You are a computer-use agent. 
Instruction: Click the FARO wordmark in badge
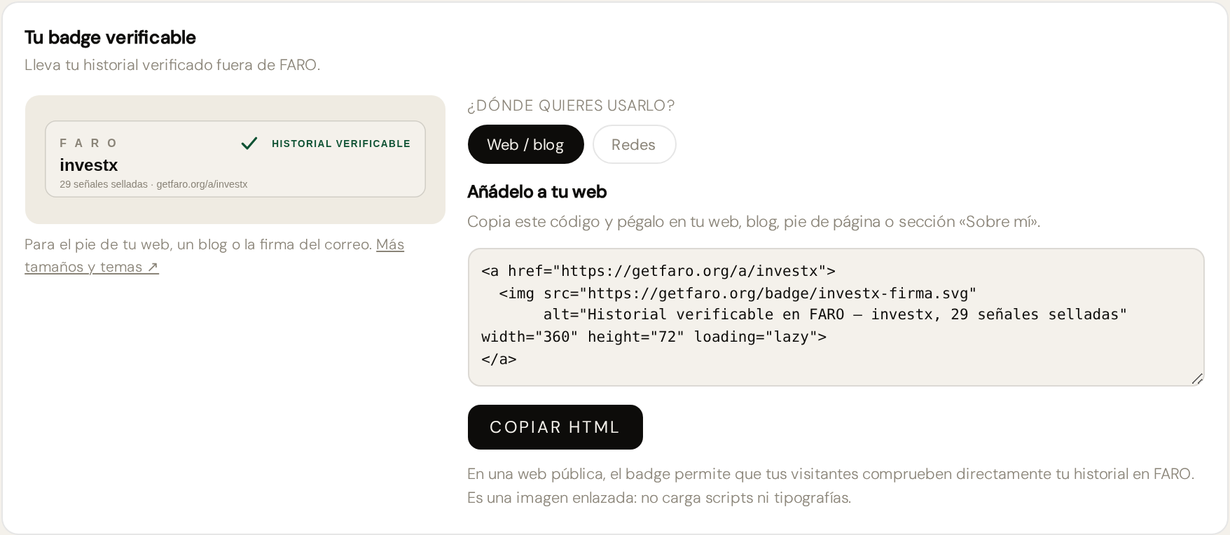click(x=88, y=143)
